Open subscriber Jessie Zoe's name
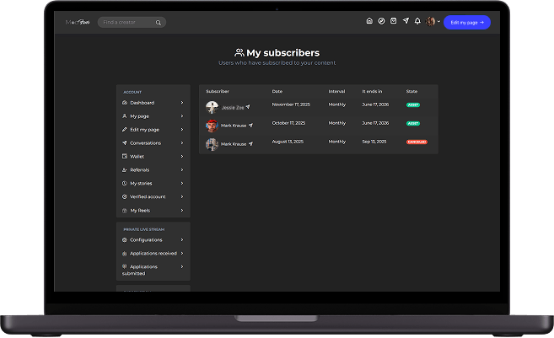Viewport: 554px width, 338px height. click(233, 108)
